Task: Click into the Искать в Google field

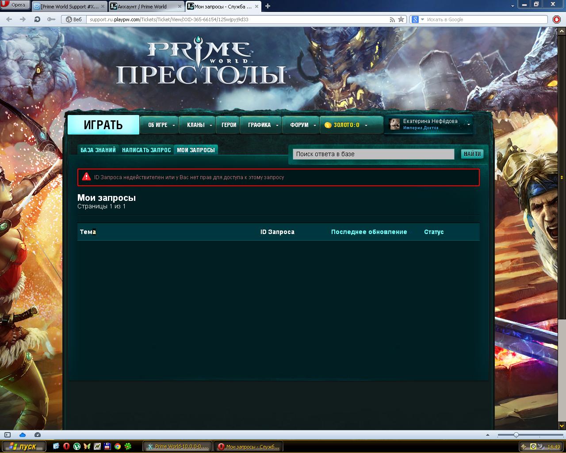Action: [486, 19]
